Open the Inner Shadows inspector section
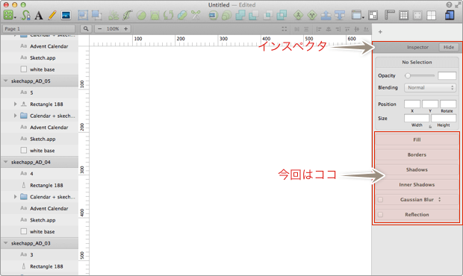This screenshot has height=276, width=463. [x=417, y=184]
